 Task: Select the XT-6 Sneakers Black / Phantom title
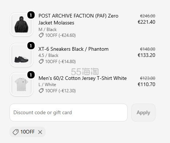(x=73, y=49)
